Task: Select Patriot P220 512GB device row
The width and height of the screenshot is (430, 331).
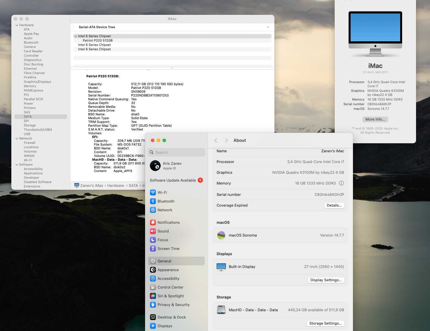Action: point(172,40)
